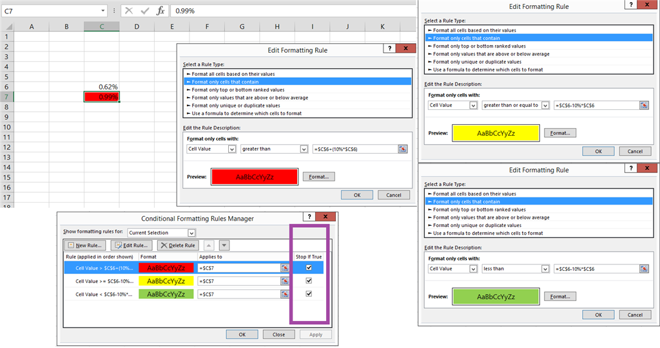Click the green format swatch in Rules Manager
Viewport: 660px width, 348px height.
[x=166, y=294]
